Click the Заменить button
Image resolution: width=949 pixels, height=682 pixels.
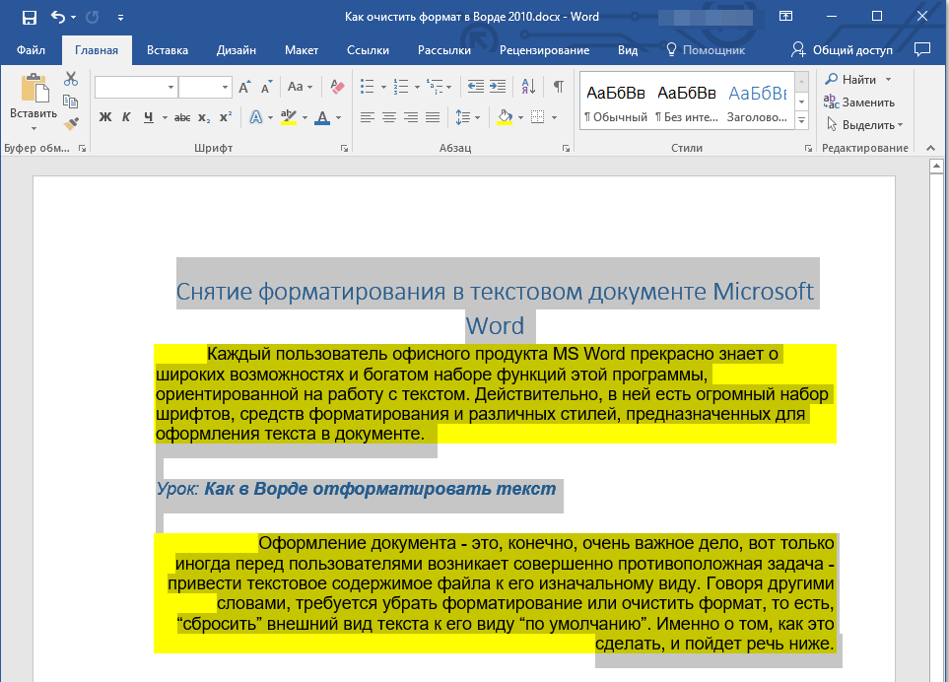tap(859, 102)
